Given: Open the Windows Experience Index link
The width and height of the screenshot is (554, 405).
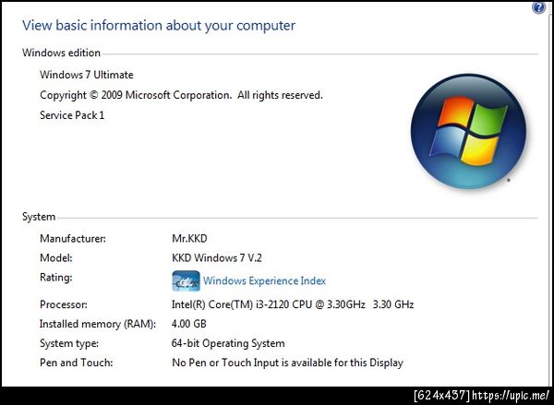Looking at the screenshot, I should (x=264, y=280).
